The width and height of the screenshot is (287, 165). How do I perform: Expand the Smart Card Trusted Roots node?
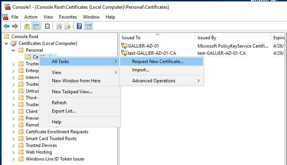[14, 139]
